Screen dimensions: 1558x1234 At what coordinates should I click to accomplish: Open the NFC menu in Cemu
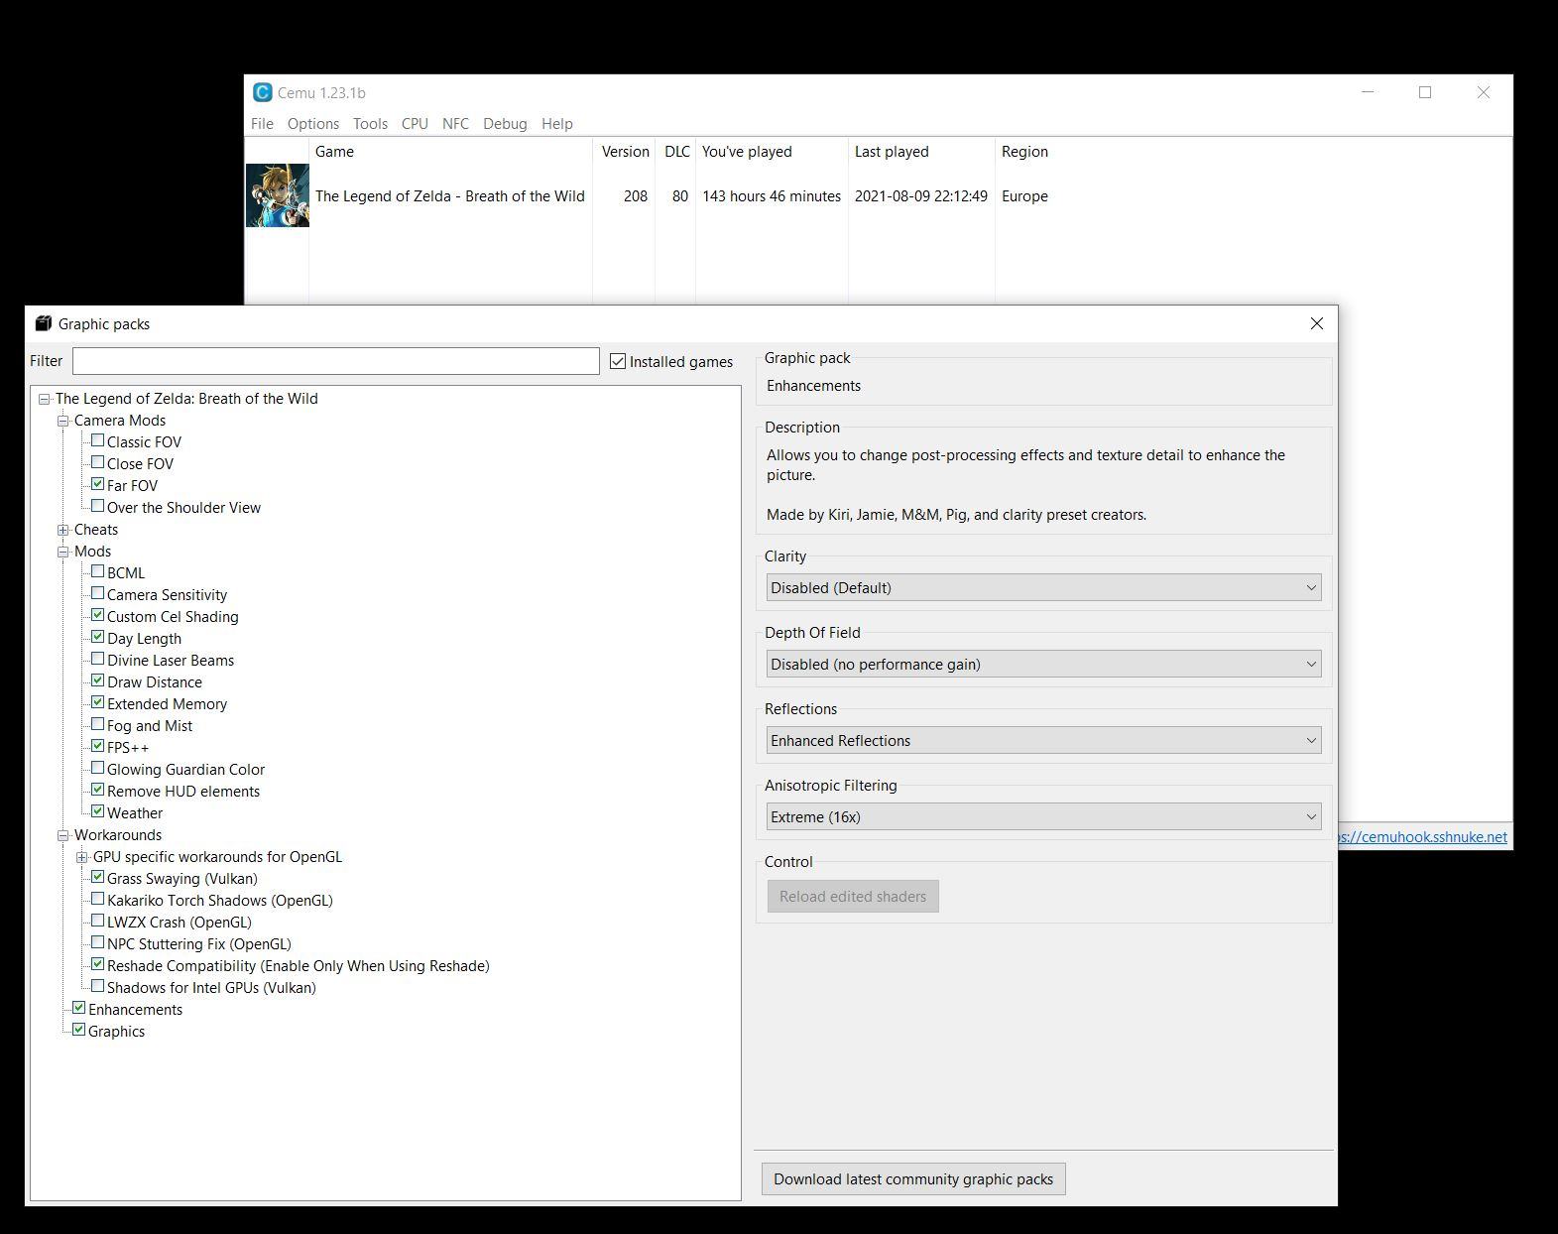pos(455,123)
